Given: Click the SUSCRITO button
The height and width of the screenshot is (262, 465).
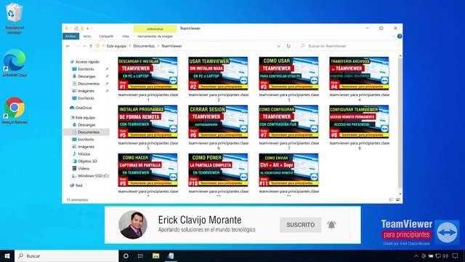Looking at the screenshot, I should coord(300,225).
